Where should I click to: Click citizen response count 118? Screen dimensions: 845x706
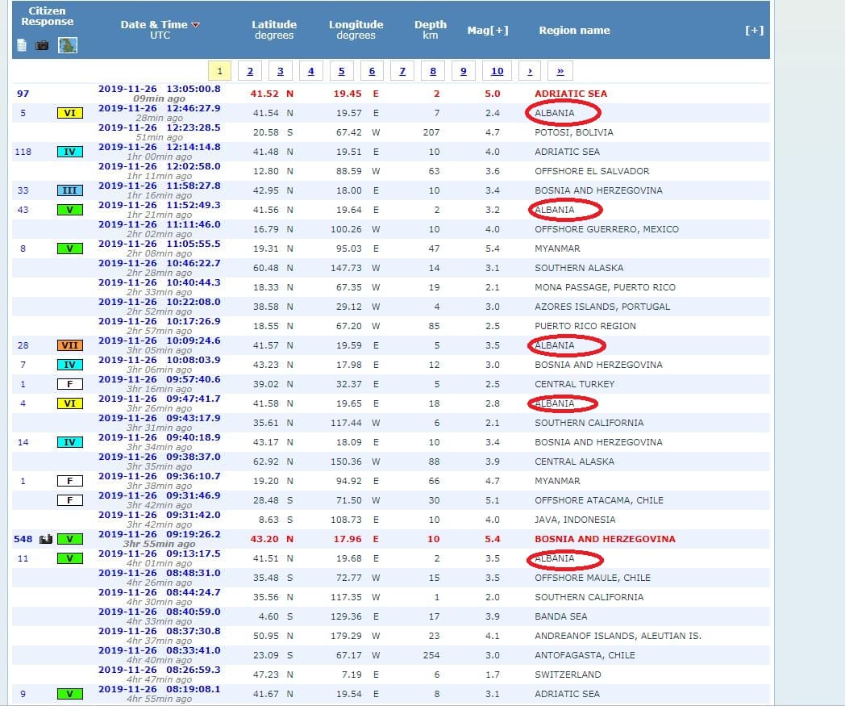coord(23,152)
